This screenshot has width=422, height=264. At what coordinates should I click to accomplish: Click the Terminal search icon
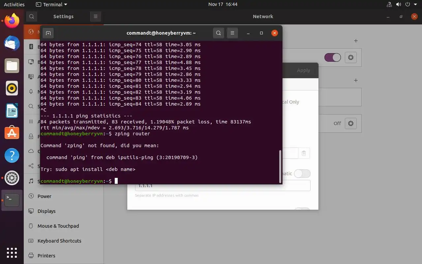(218, 33)
